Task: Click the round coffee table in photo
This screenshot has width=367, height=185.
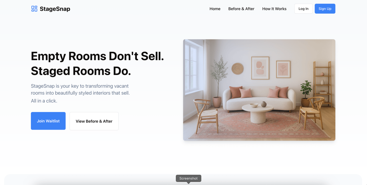Action: click(258, 113)
